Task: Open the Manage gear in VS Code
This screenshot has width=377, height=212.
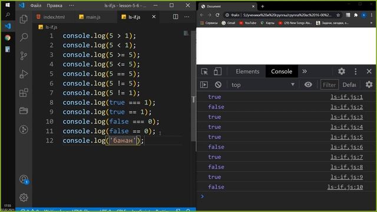Action: (24, 197)
